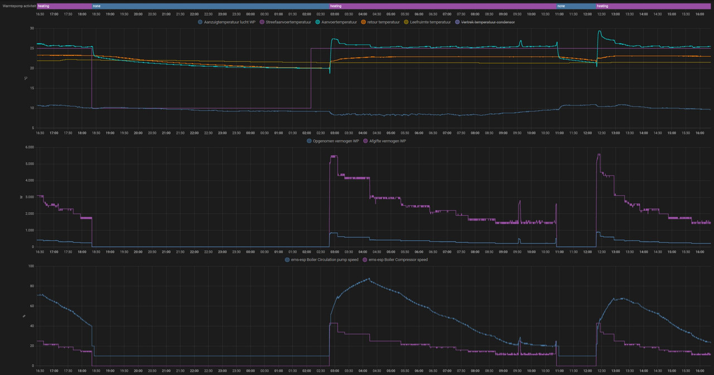The width and height of the screenshot is (714, 375).
Task: Show the struck-through Vertrek temperatuur condensor series
Action: pos(488,22)
